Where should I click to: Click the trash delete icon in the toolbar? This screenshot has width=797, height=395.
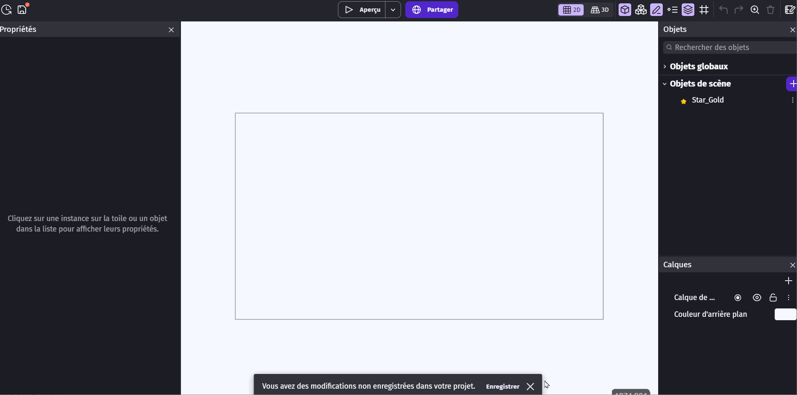[770, 10]
